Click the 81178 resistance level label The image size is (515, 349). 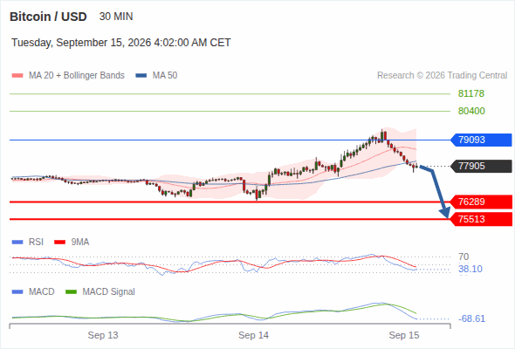click(471, 93)
